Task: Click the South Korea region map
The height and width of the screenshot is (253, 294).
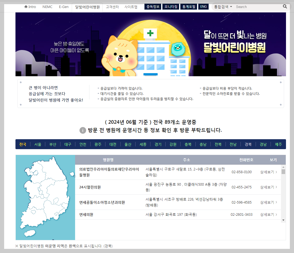Action: pos(45,197)
